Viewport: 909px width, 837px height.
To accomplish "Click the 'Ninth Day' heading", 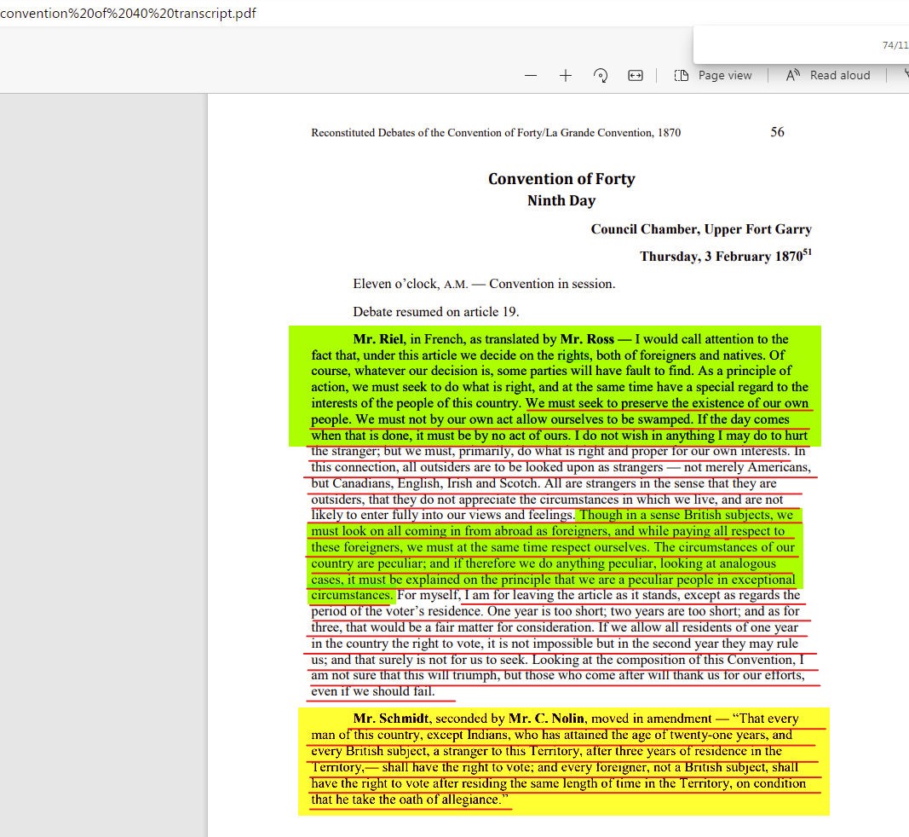I will 561,200.
